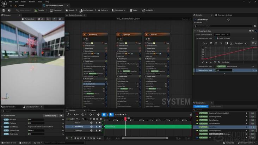
Task: Toggle the BreakAway track enabled icon
Action: point(99,127)
